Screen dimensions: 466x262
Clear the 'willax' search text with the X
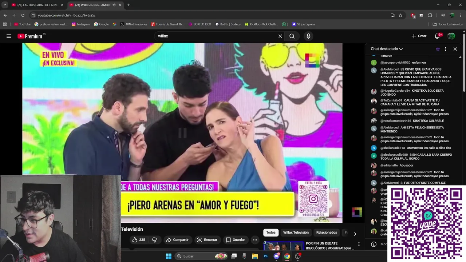tap(280, 36)
